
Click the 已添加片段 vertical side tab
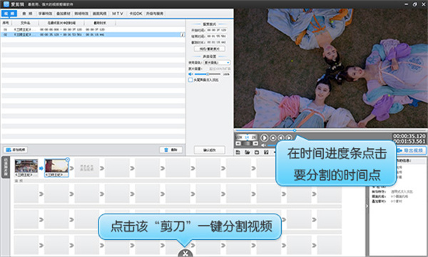click(6, 167)
